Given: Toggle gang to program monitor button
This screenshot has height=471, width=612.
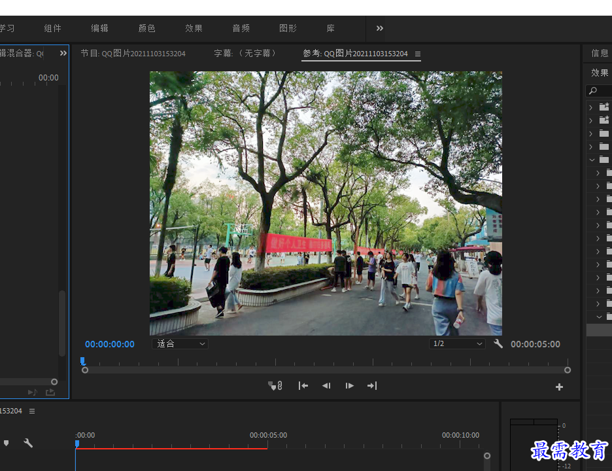Looking at the screenshot, I should 275,386.
